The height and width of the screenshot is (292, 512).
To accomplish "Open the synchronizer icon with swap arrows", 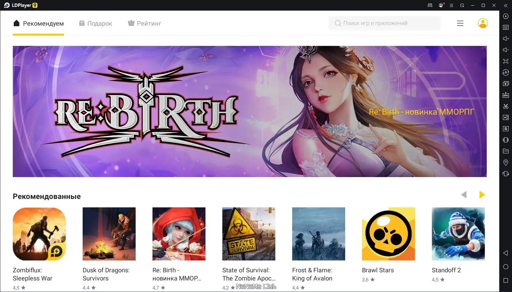I will [x=506, y=129].
